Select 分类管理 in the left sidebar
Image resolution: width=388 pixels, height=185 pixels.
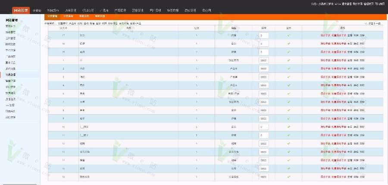click(11, 75)
